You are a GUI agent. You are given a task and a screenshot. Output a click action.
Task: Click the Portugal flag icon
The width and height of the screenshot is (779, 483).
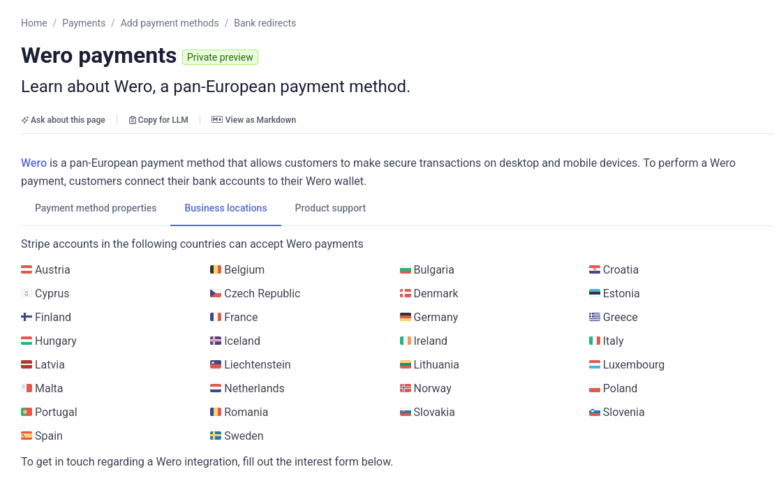coord(27,413)
